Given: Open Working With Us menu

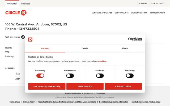Looking at the screenshot, I should pyautogui.click(x=139, y=13).
